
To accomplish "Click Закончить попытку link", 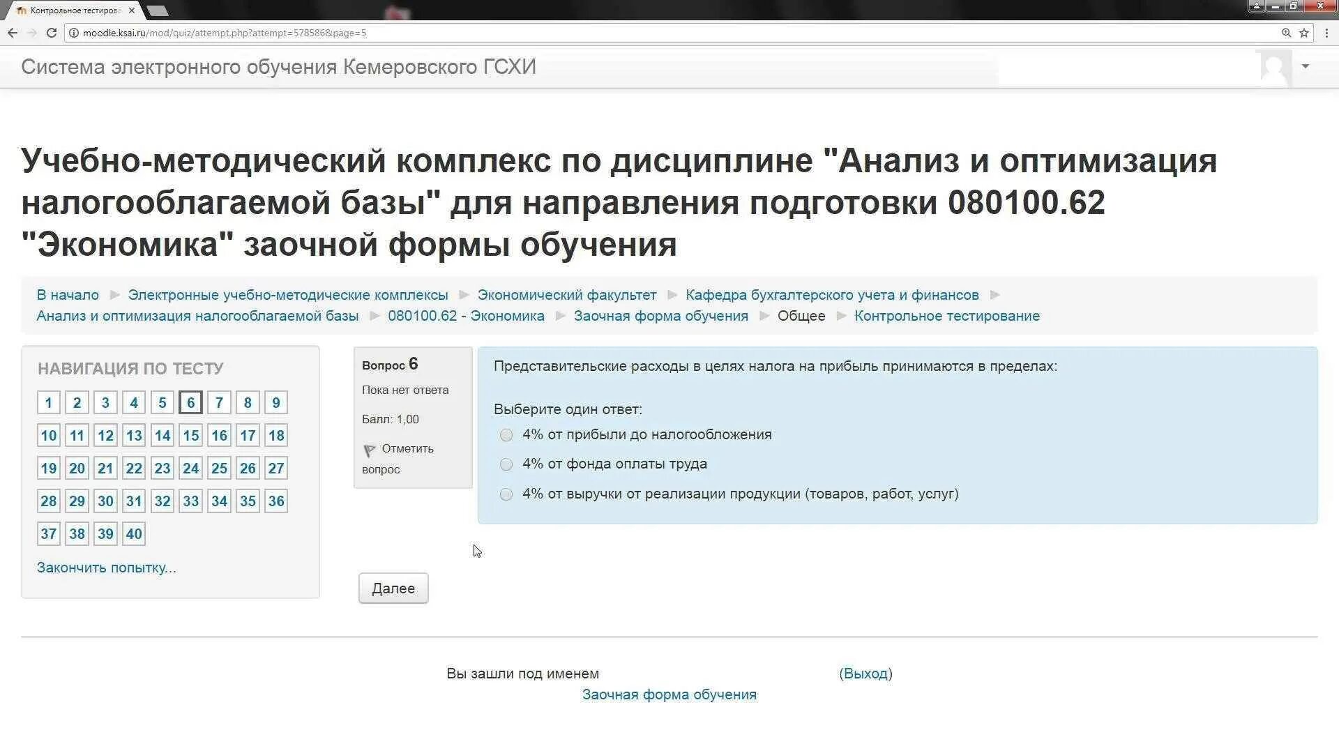I will pos(106,568).
